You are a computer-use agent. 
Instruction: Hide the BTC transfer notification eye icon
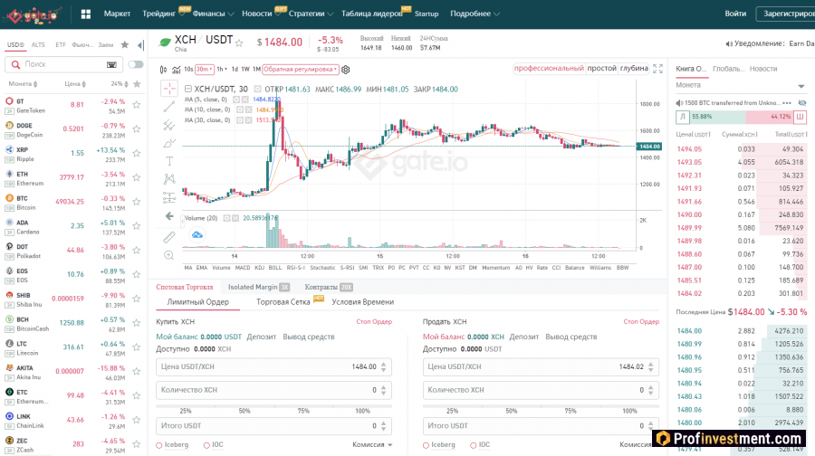(x=802, y=103)
